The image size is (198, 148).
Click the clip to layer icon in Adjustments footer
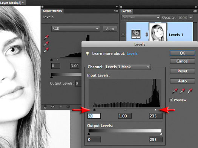point(45,107)
